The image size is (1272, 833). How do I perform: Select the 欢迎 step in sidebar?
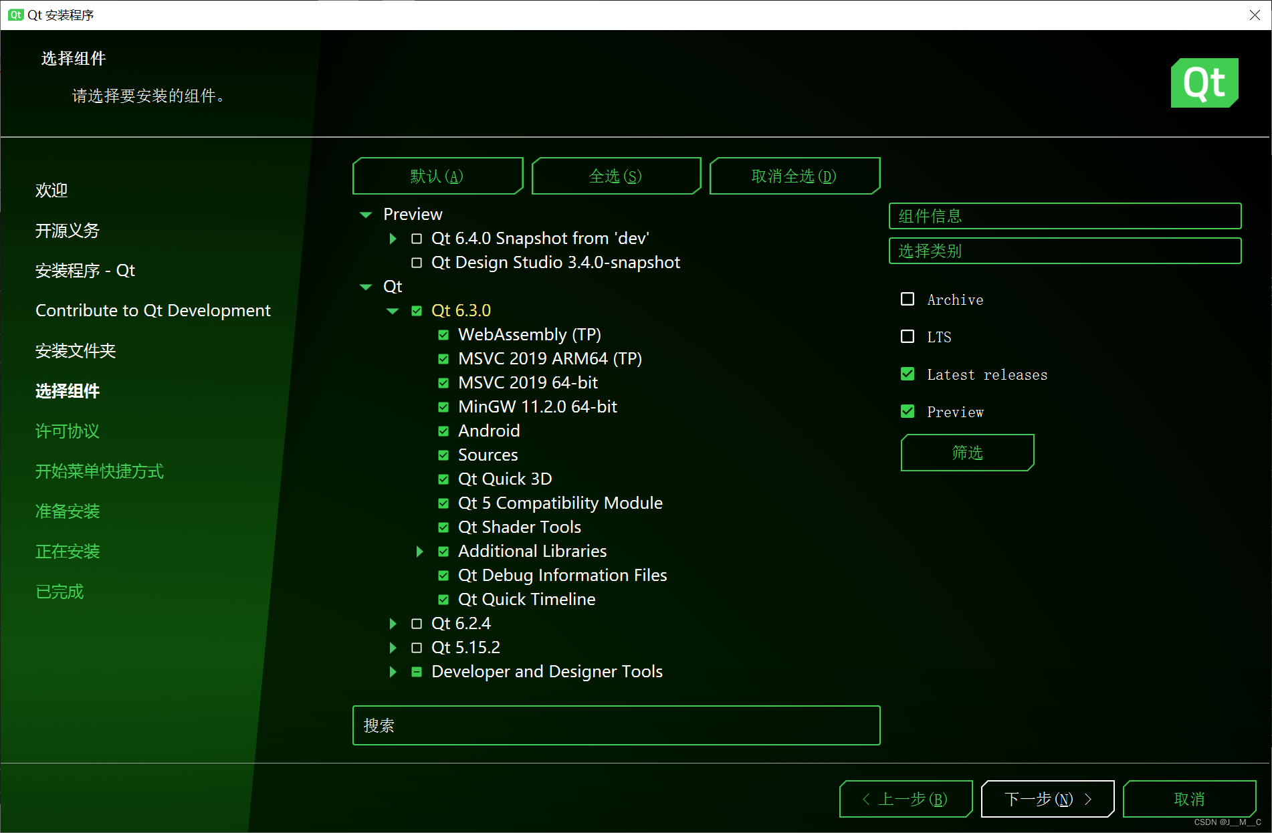click(51, 191)
